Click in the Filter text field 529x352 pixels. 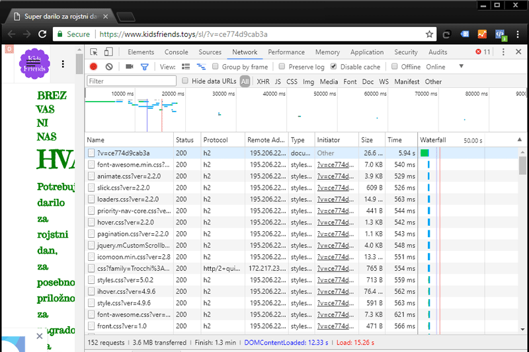tap(132, 81)
